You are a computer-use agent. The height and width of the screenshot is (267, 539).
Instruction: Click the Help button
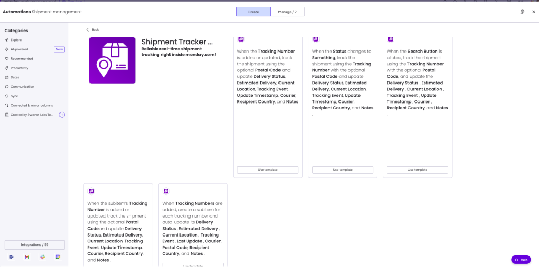[x=521, y=260]
